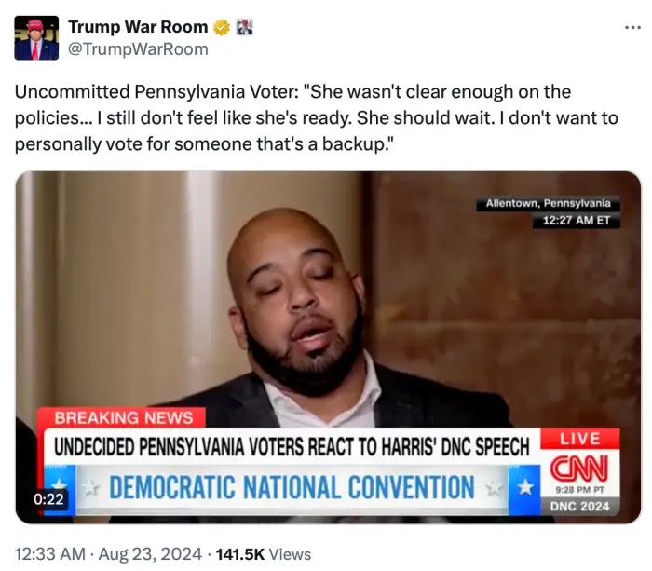Click the CNN logo in the video
The image size is (652, 571).
(x=579, y=468)
